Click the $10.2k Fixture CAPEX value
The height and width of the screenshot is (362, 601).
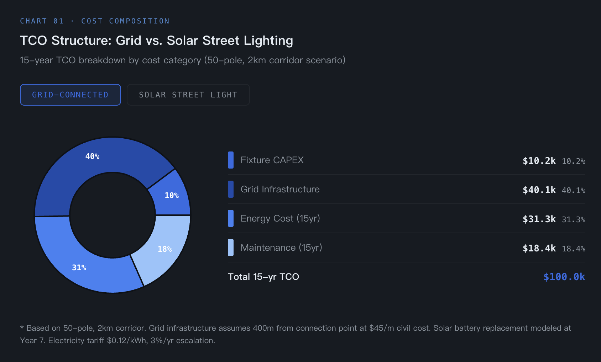(539, 161)
